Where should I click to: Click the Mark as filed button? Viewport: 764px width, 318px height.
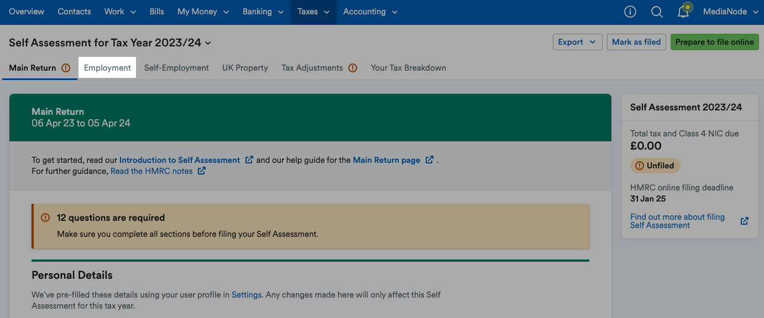coord(636,42)
